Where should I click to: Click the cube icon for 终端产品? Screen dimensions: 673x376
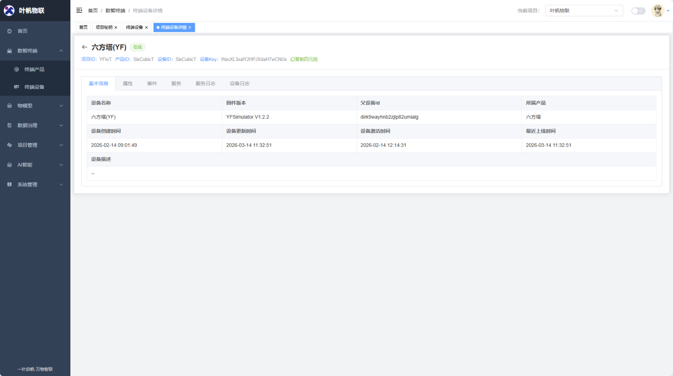[16, 69]
